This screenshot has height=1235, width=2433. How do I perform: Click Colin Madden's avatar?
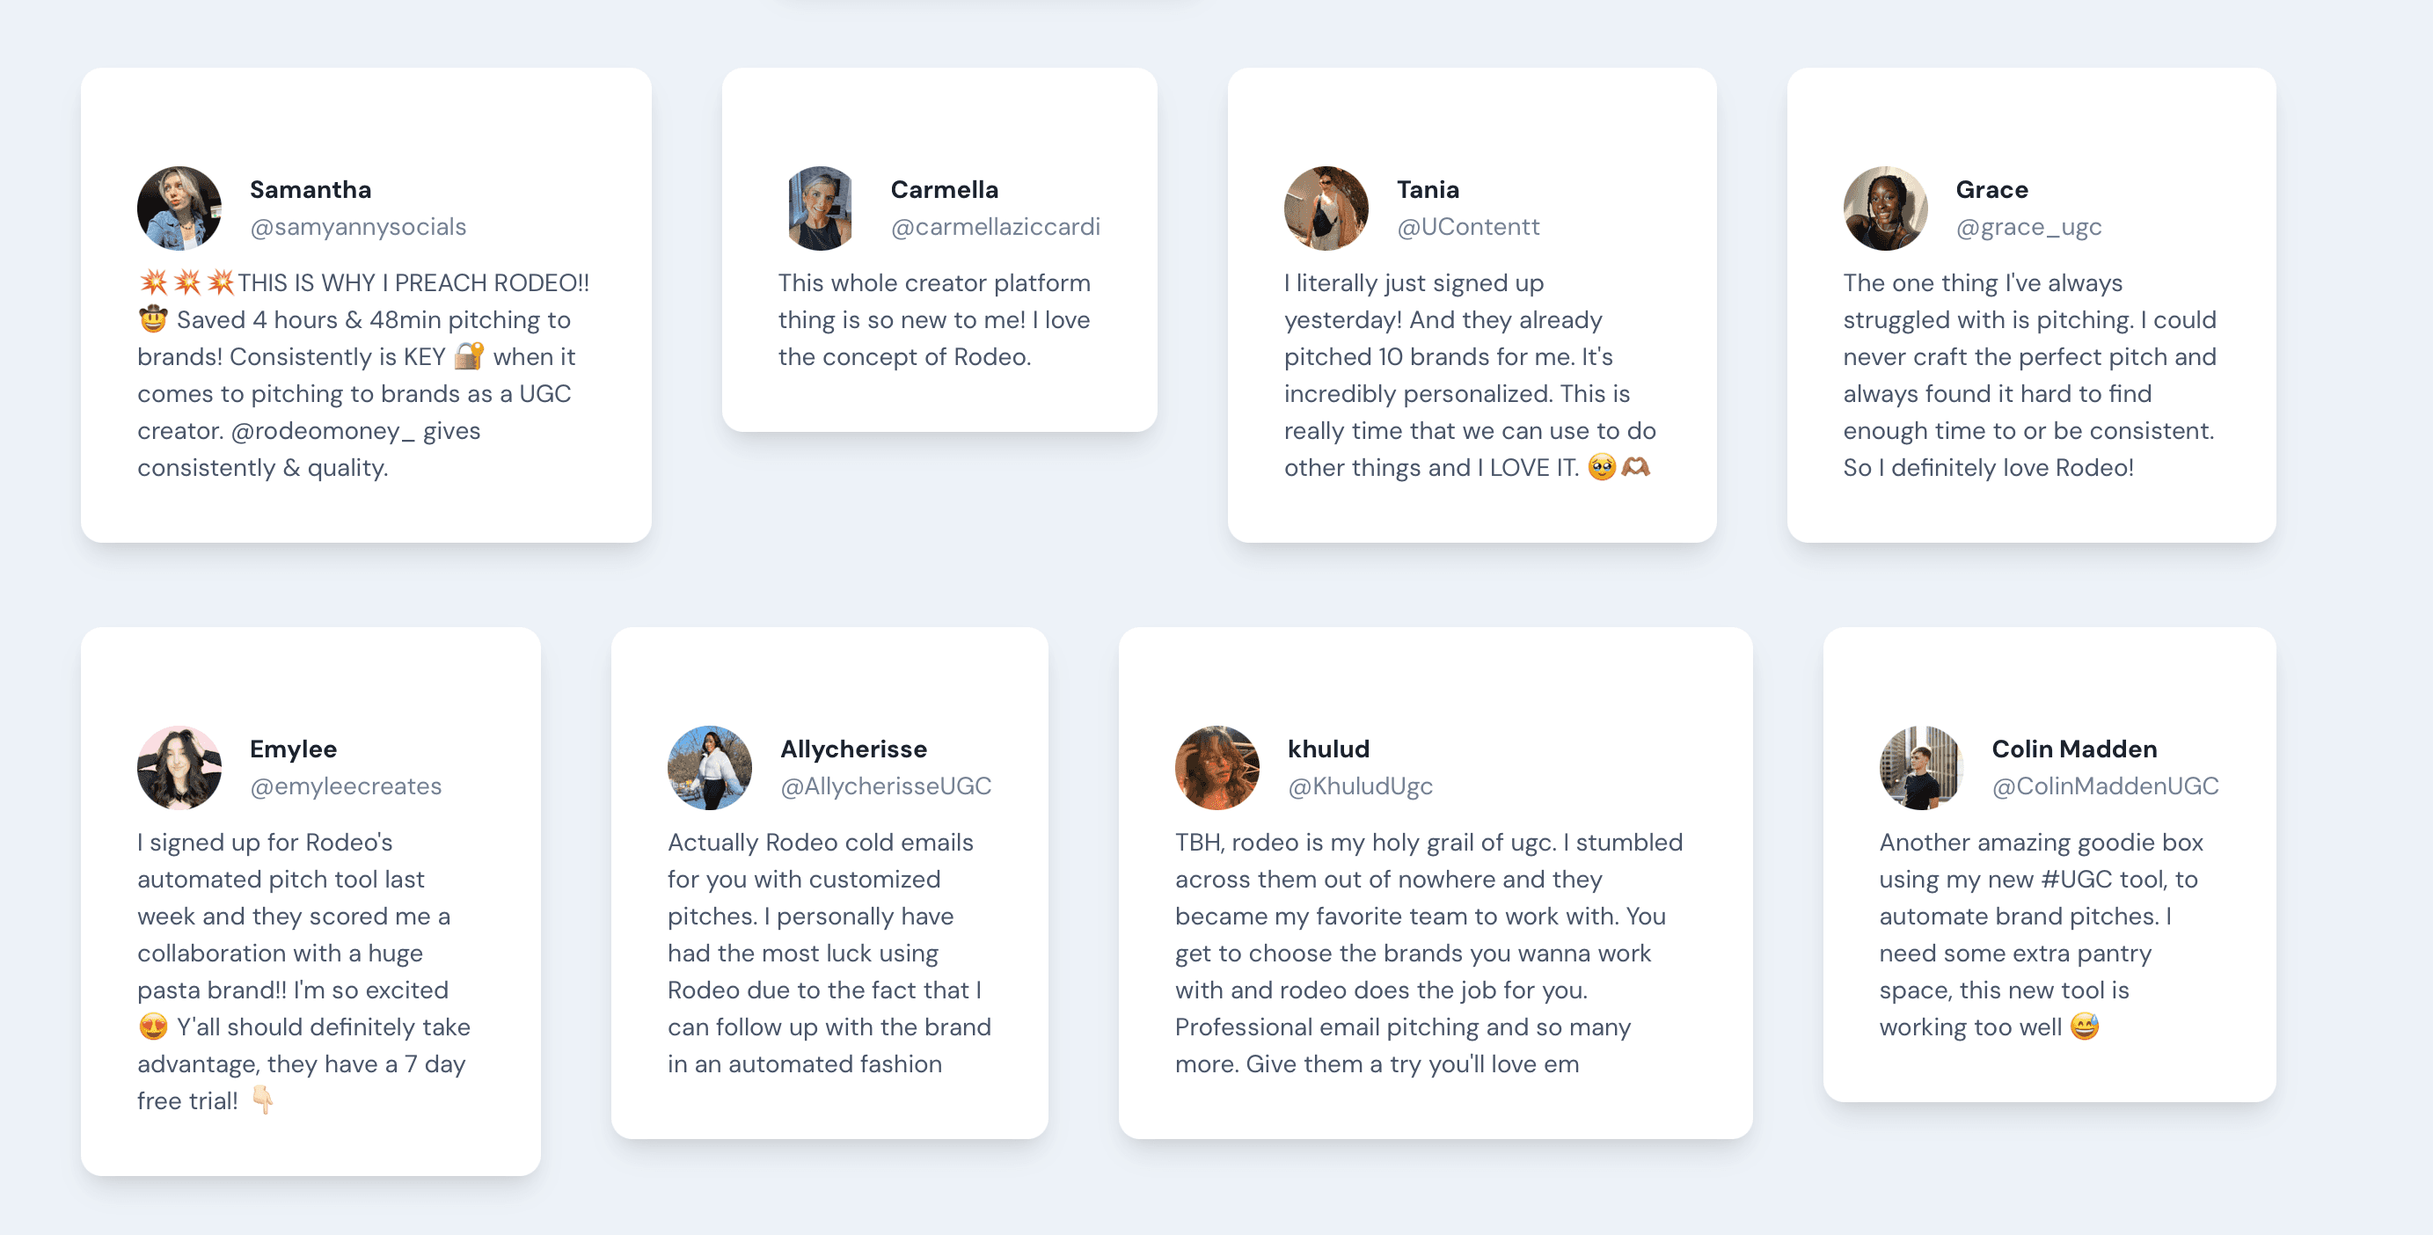click(x=1920, y=768)
